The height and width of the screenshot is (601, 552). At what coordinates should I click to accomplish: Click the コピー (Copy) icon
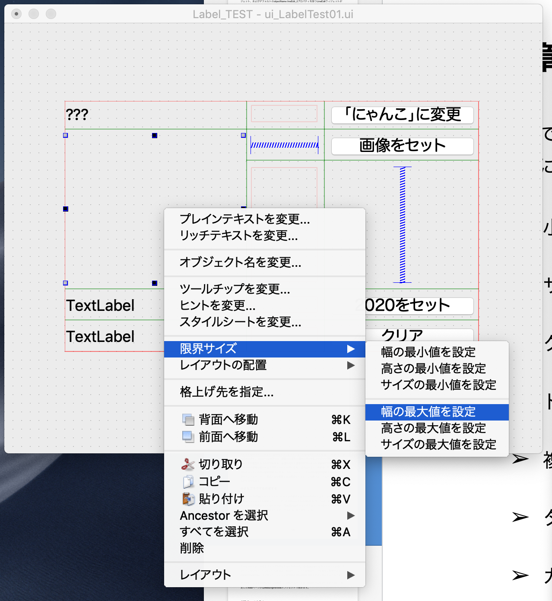coord(187,481)
